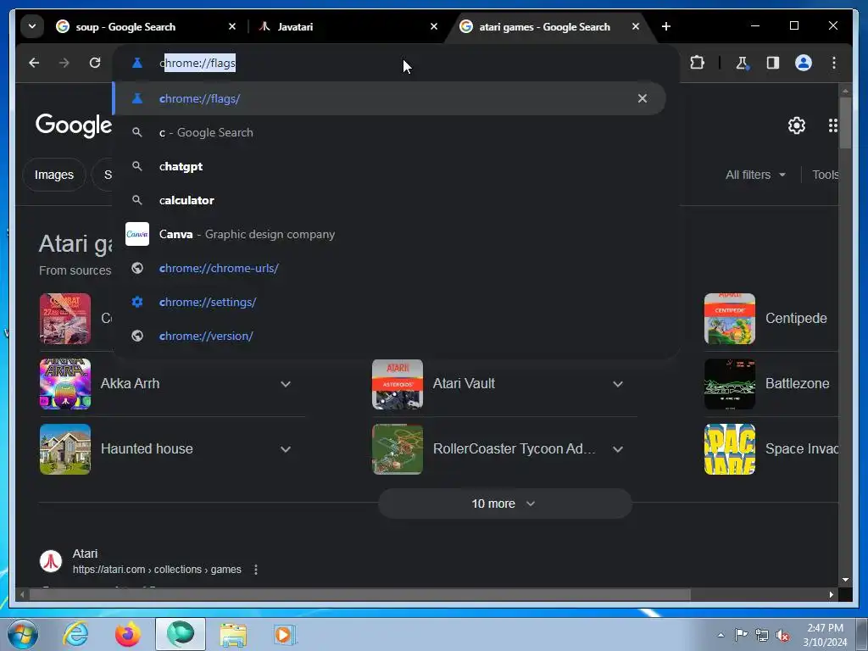868x651 pixels.
Task: Open the Akka Arrh thumbnail
Action: pyautogui.click(x=64, y=384)
